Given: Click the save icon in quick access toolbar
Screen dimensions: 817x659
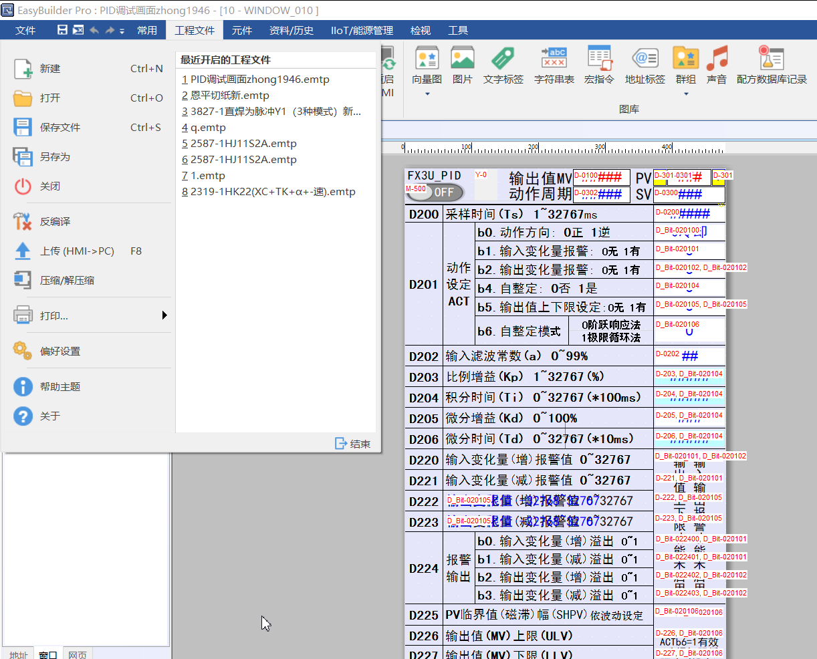Looking at the screenshot, I should point(62,30).
